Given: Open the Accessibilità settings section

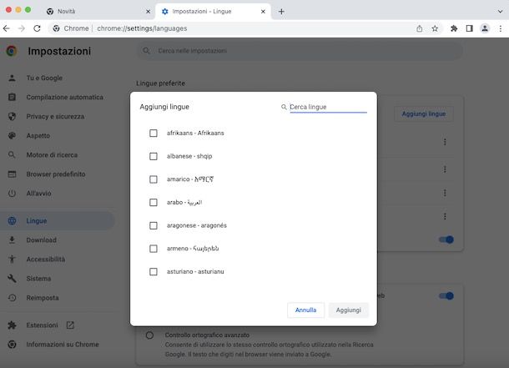Looking at the screenshot, I should click(x=46, y=259).
